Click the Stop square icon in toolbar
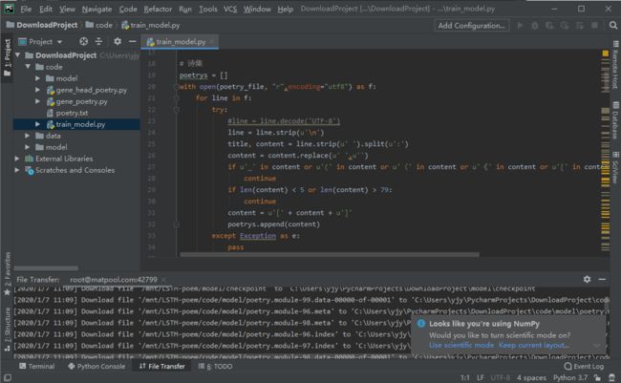 (594, 26)
